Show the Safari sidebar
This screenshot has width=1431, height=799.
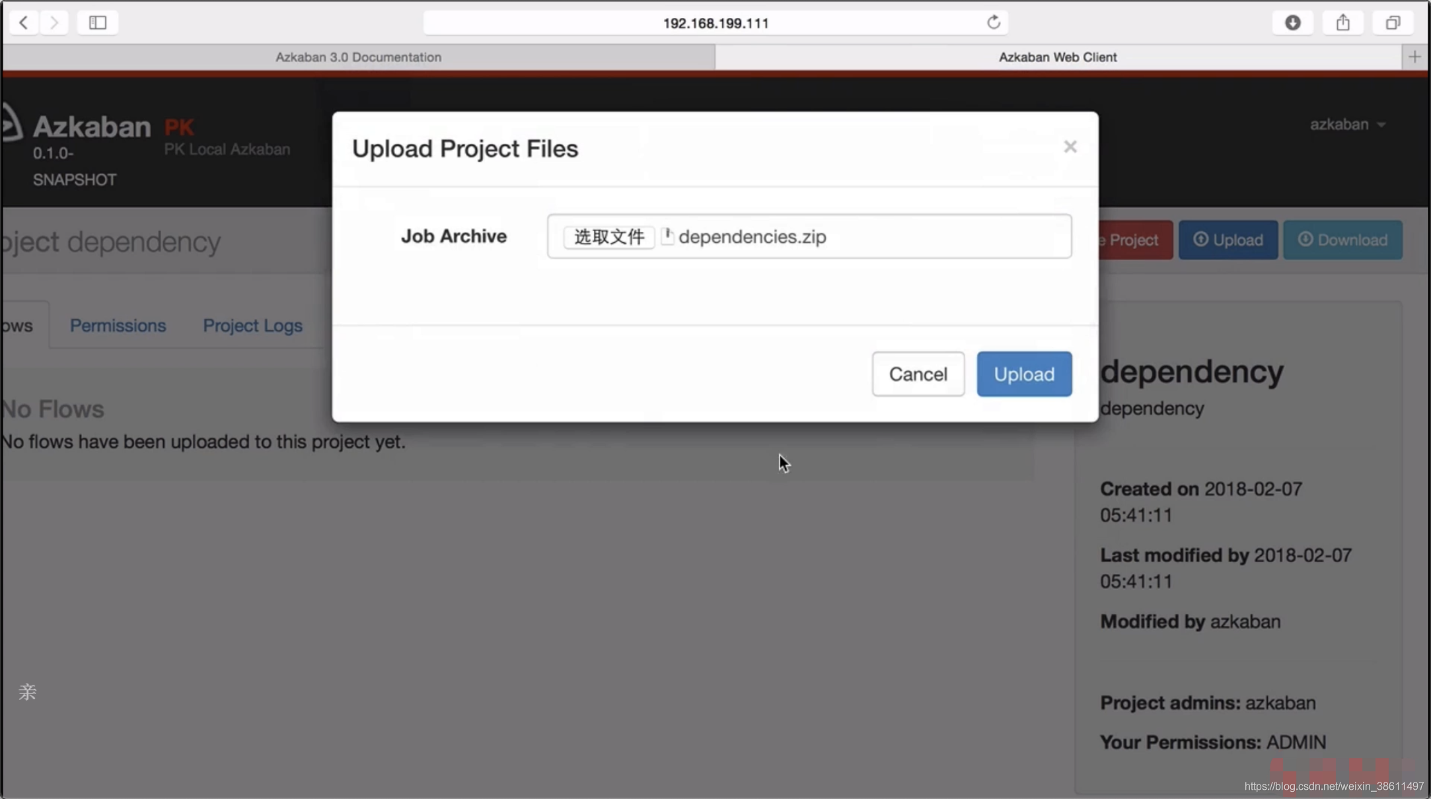pyautogui.click(x=98, y=22)
